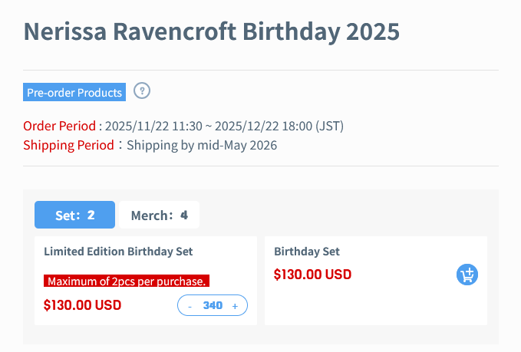The height and width of the screenshot is (352, 521).
Task: Click the count number 4 on Merch tab
Action: click(184, 215)
